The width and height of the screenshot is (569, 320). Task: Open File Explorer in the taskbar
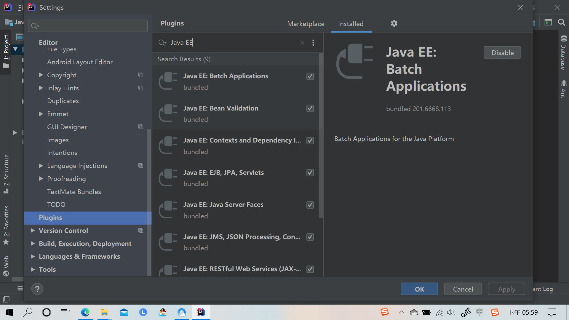pos(104,312)
